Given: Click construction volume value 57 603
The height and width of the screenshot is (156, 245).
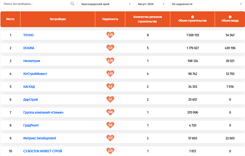Looking at the screenshot, I should click(x=193, y=138).
